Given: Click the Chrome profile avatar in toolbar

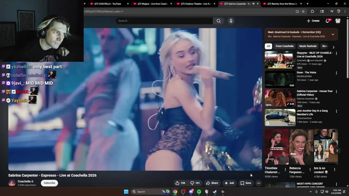Looking at the screenshot, I should (339, 11).
